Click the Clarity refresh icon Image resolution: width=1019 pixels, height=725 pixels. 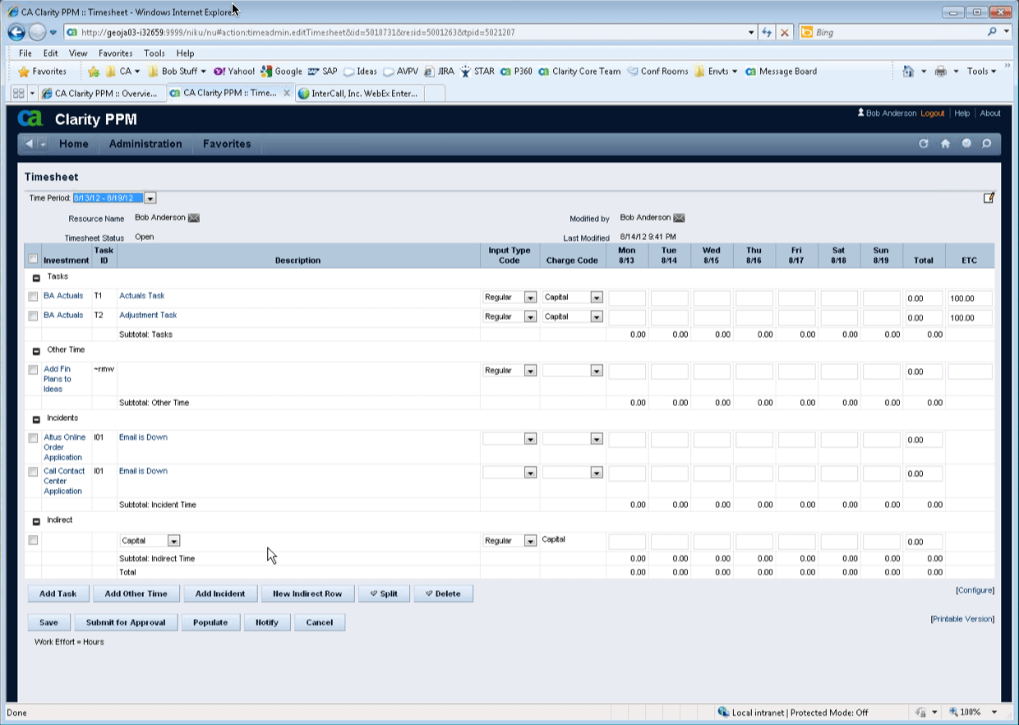[x=924, y=144]
